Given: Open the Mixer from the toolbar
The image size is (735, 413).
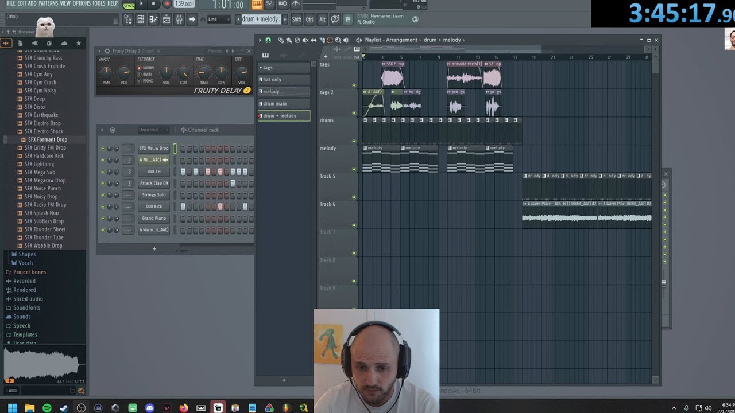Looking at the screenshot, I should (179, 20).
